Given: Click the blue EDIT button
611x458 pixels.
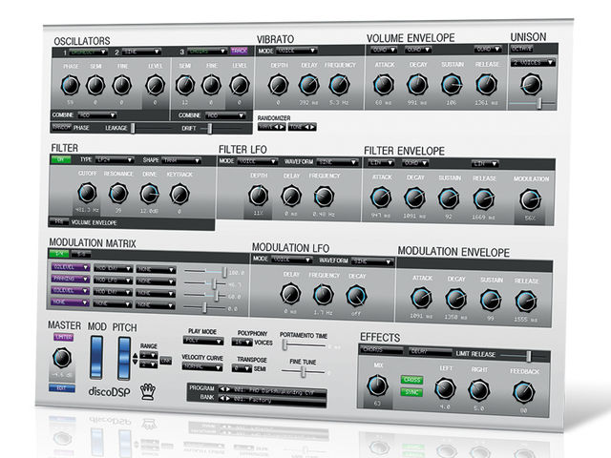Looking at the screenshot, I should [x=61, y=388].
